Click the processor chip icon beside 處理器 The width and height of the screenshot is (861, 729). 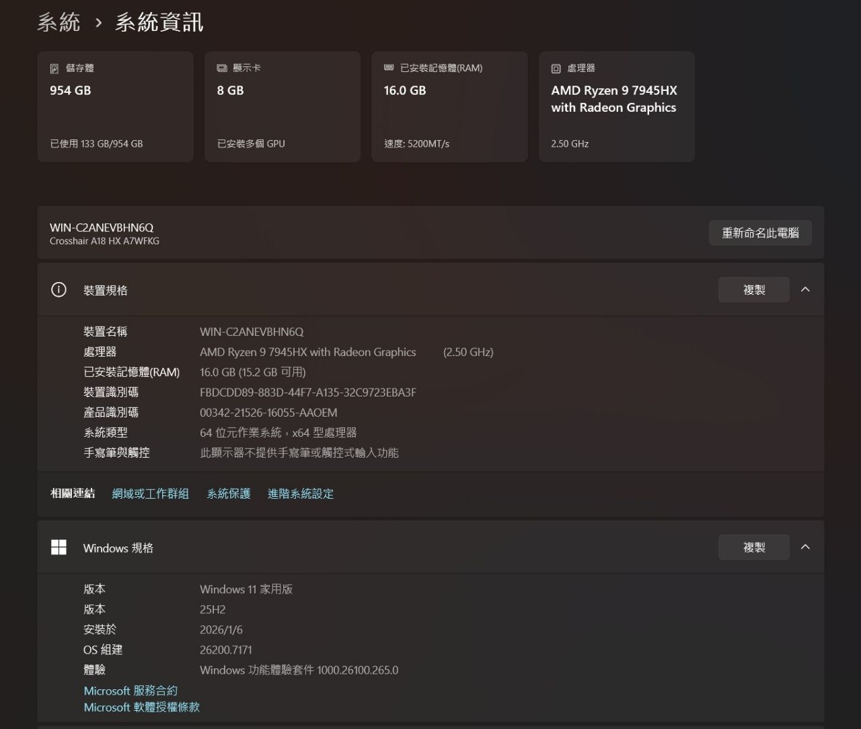pos(556,69)
